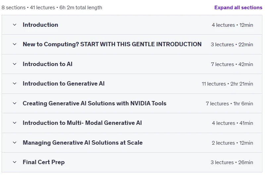Expand Introduction to Multi-Modal Generative AI chevron

coord(15,123)
